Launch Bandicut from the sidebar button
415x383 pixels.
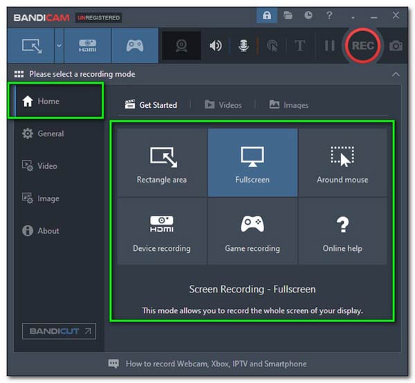[x=59, y=331]
